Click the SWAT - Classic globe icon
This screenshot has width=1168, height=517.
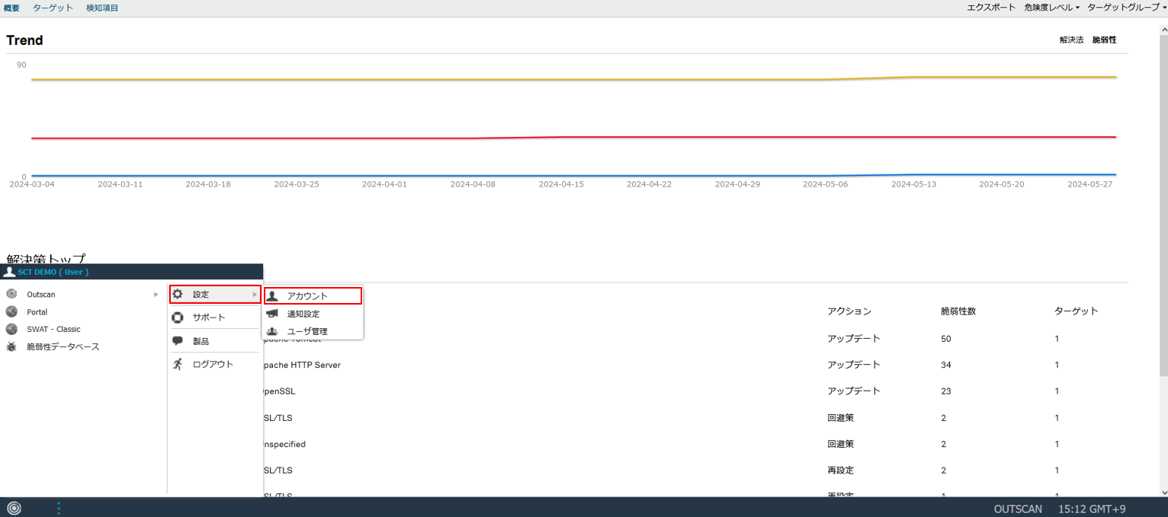11,329
